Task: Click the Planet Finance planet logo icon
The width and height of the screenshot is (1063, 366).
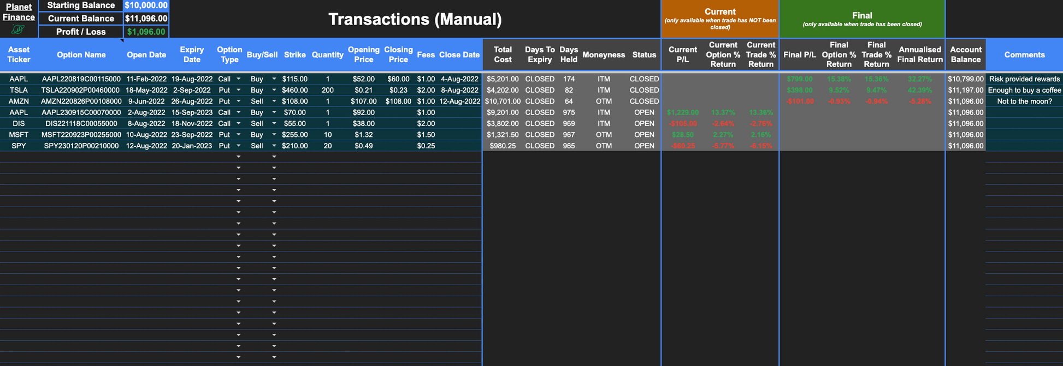Action: [x=18, y=29]
